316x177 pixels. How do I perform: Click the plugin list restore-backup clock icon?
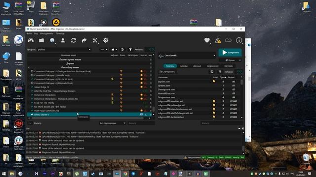(212, 72)
